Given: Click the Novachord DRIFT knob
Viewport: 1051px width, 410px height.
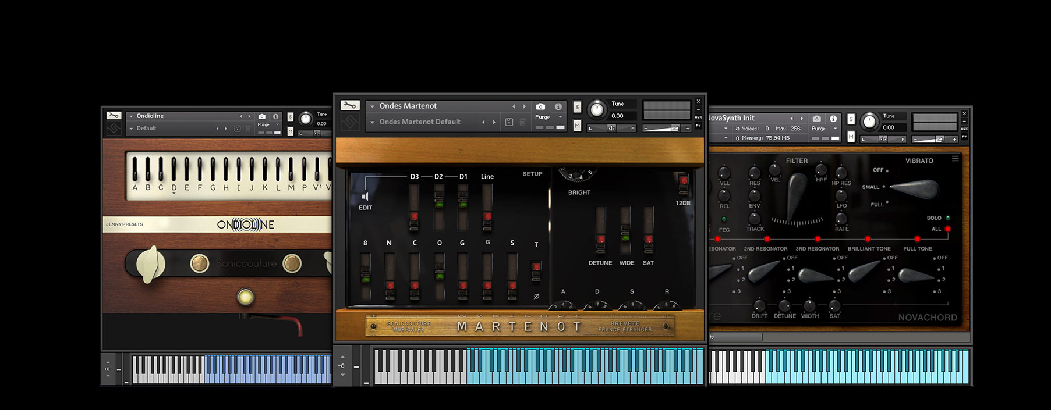Looking at the screenshot, I should point(759,305).
